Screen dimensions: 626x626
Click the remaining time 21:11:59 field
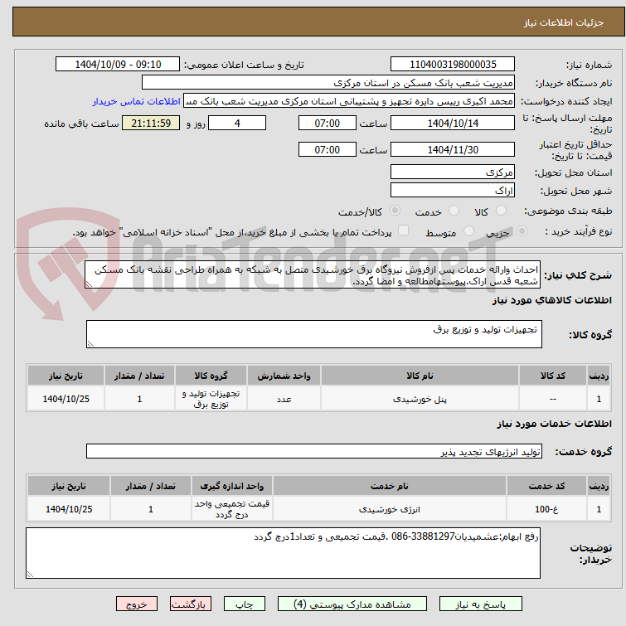coord(151,123)
